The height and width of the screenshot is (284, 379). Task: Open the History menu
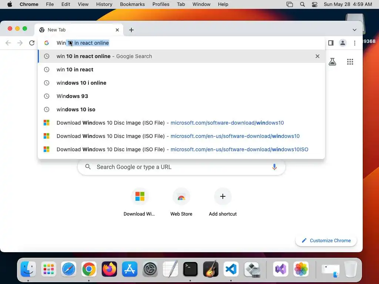(x=104, y=4)
